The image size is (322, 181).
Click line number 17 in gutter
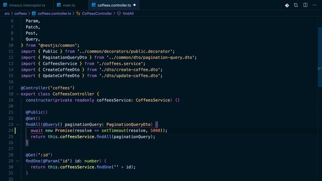tap(11, 88)
